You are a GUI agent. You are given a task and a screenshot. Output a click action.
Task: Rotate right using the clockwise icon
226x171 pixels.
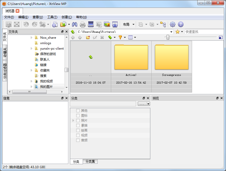click(35, 24)
